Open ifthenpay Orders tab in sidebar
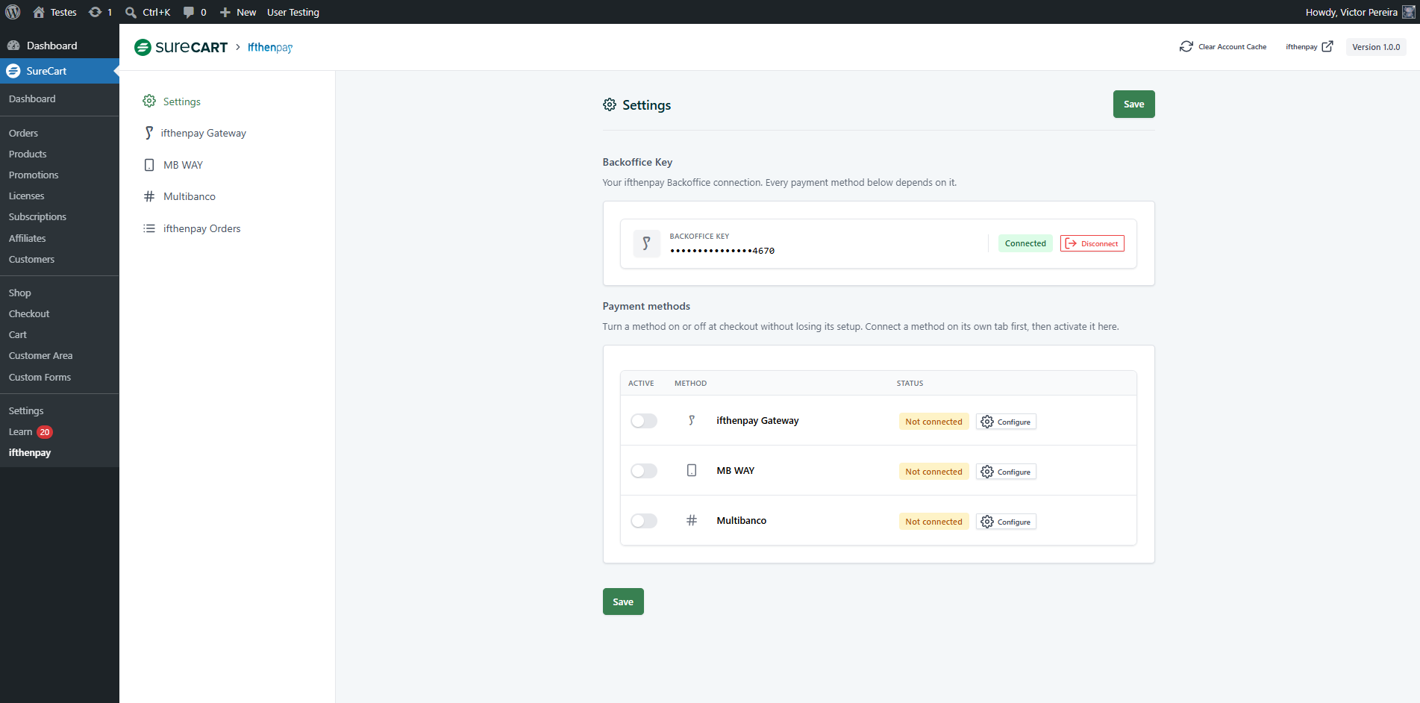The height and width of the screenshot is (703, 1420). [x=192, y=228]
